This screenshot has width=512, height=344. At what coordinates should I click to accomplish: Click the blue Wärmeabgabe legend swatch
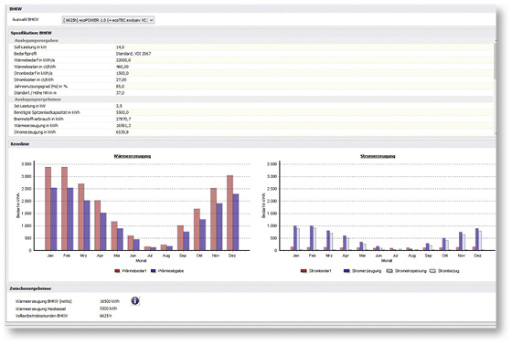(x=154, y=271)
